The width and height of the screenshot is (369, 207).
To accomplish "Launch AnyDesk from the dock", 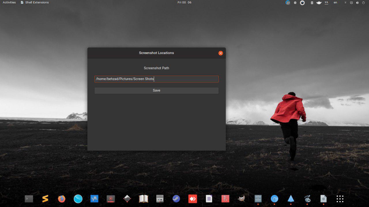I will tap(193, 199).
